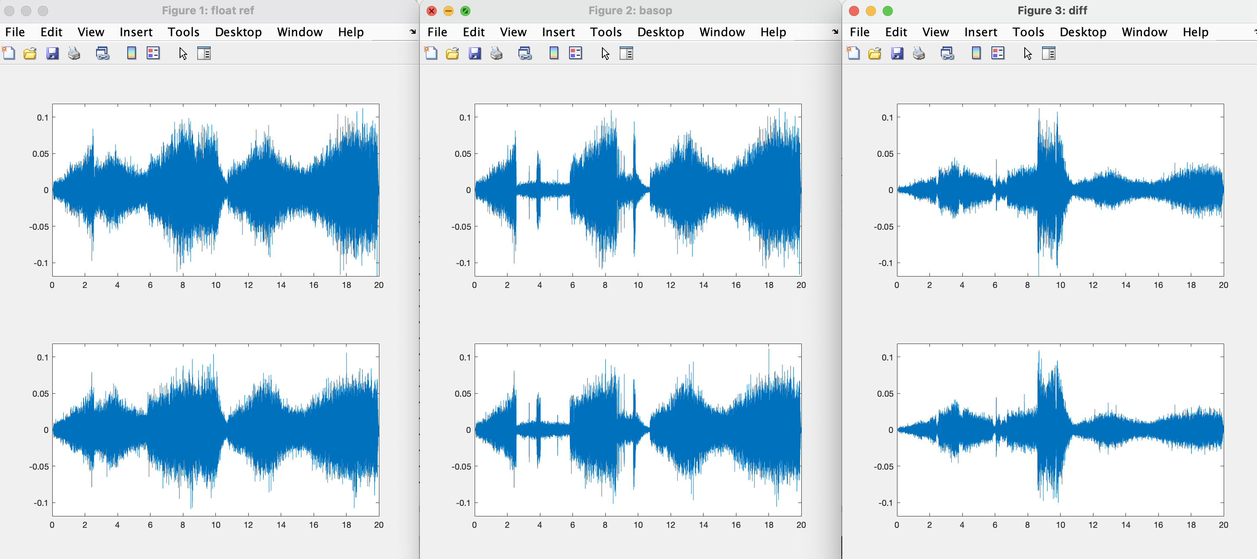
Task: Insert Legend in the float ref figure
Action: coord(153,53)
